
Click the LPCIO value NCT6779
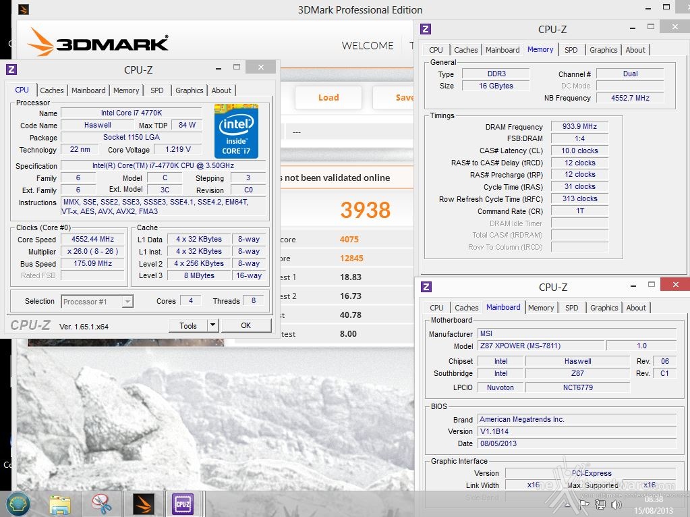coord(578,387)
